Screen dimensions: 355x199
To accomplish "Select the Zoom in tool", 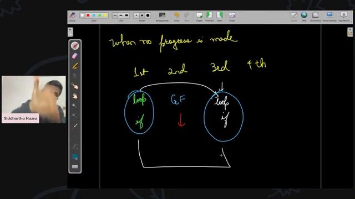I will tap(75, 106).
